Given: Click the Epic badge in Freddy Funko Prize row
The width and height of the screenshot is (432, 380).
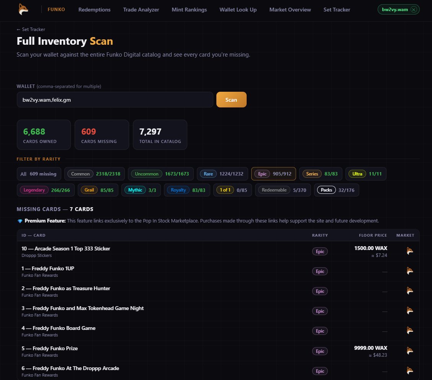Looking at the screenshot, I should [x=320, y=351].
